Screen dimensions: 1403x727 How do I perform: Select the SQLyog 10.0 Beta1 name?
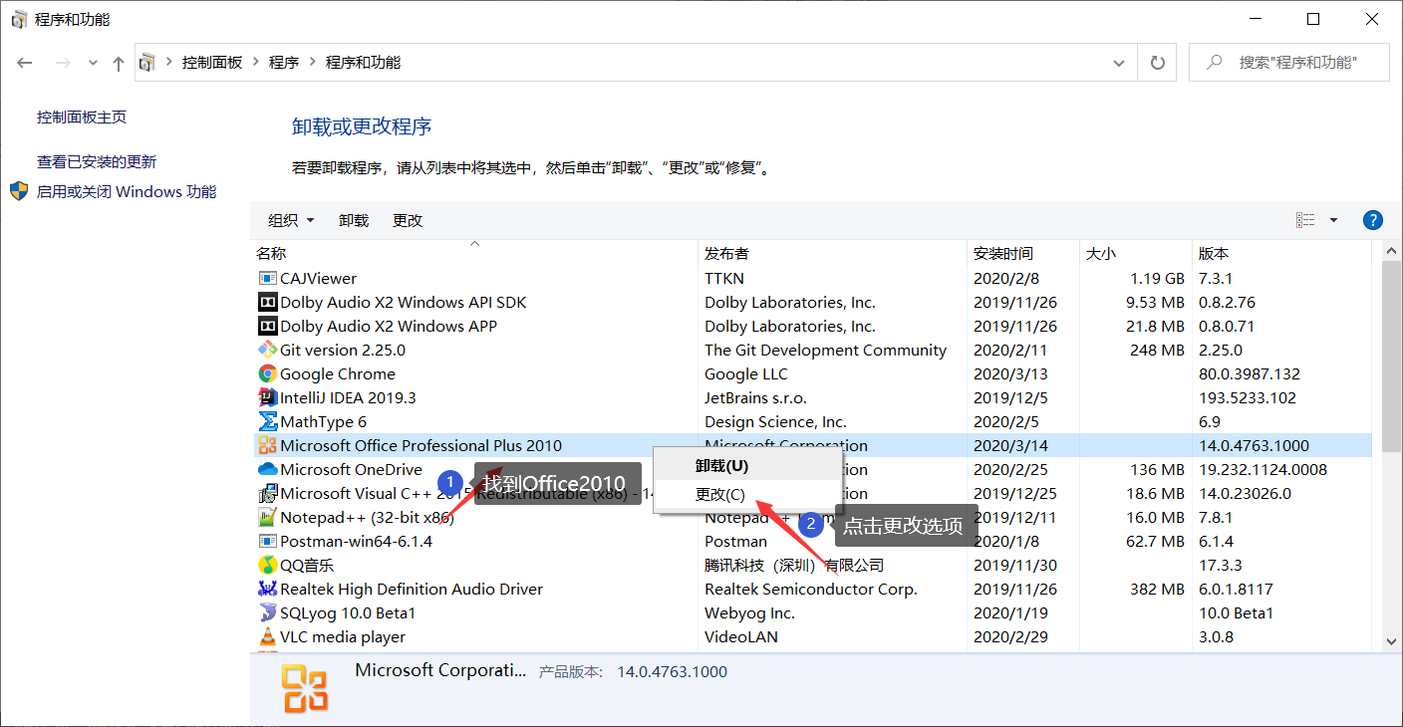pyautogui.click(x=348, y=612)
